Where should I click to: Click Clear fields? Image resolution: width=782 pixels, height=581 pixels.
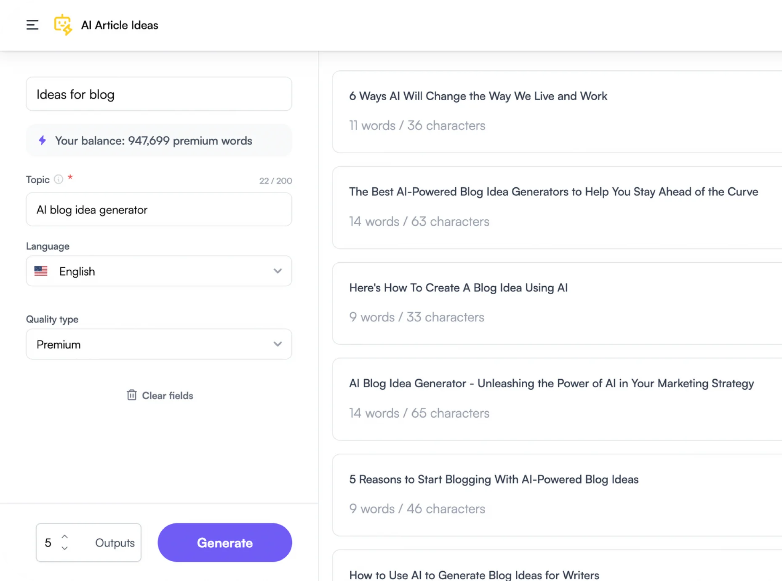click(167, 395)
